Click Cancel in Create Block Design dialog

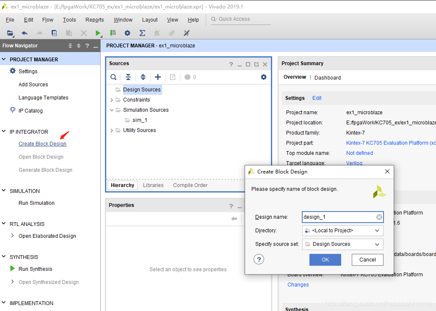367,259
